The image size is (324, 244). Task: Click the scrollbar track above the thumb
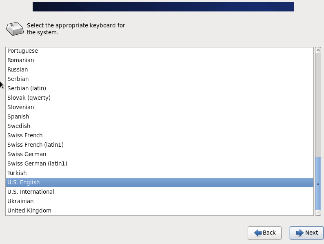pyautogui.click(x=318, y=105)
